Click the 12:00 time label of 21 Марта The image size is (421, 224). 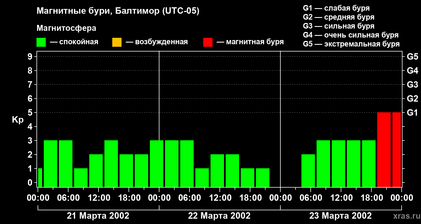pos(99,198)
